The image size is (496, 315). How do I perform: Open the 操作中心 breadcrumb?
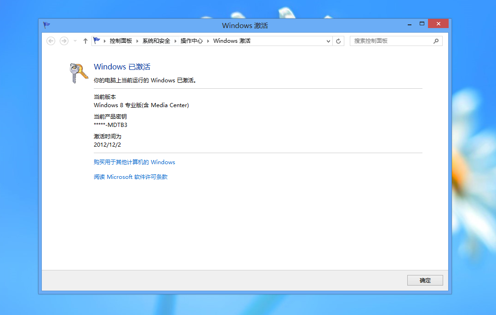click(x=192, y=41)
